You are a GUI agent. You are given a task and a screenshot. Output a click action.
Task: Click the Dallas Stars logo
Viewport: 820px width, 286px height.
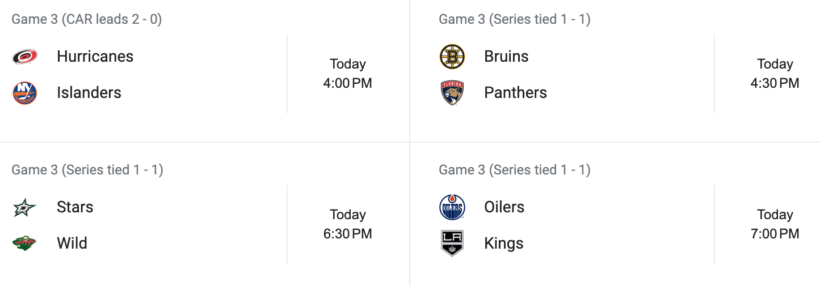click(25, 207)
